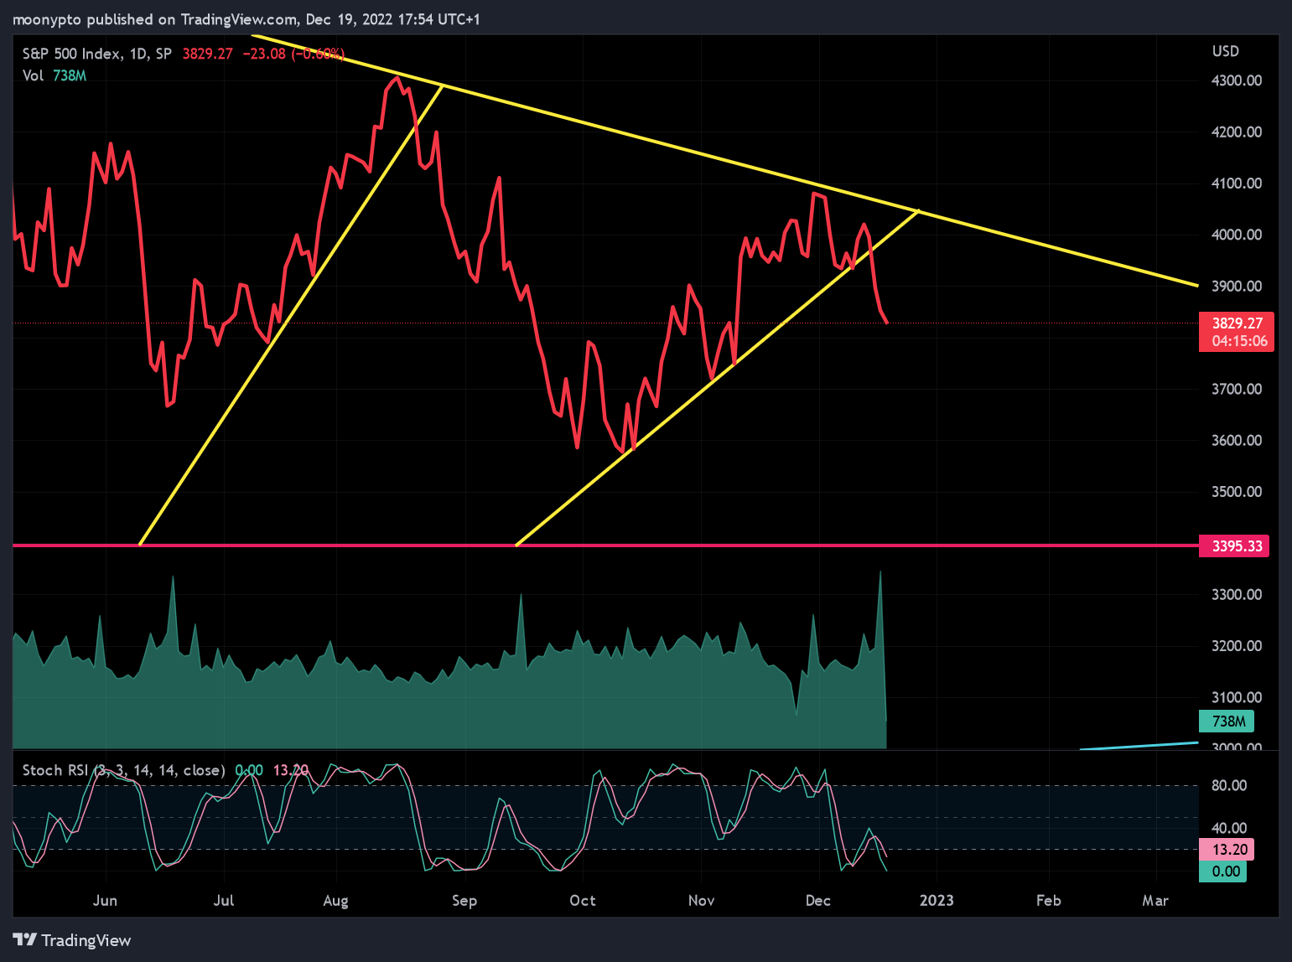Click the 80.00 level on Stoch RSI axis
Screen dimensions: 1292x962
1229,786
